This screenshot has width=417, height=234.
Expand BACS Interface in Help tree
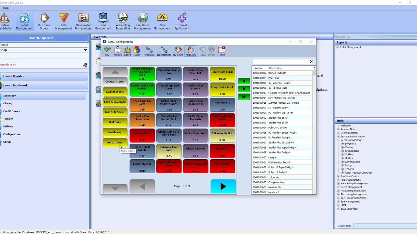338,209
